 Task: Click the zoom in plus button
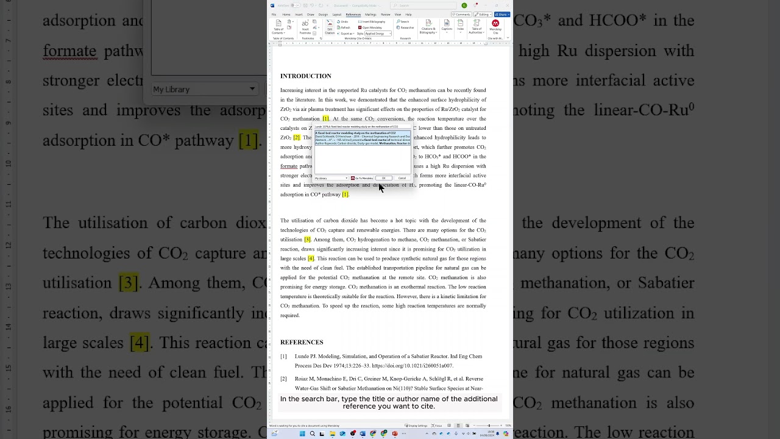click(501, 426)
